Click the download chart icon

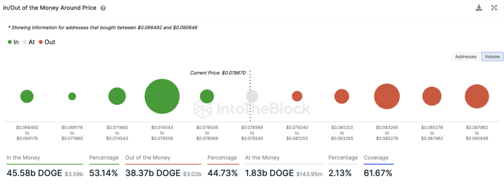pos(479,8)
